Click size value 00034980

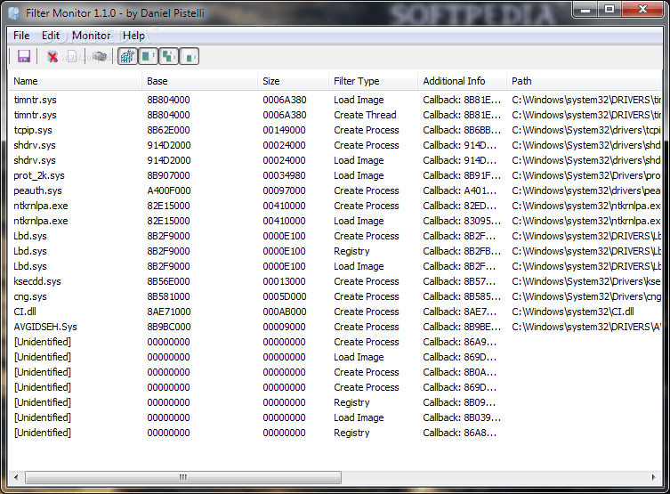[284, 175]
